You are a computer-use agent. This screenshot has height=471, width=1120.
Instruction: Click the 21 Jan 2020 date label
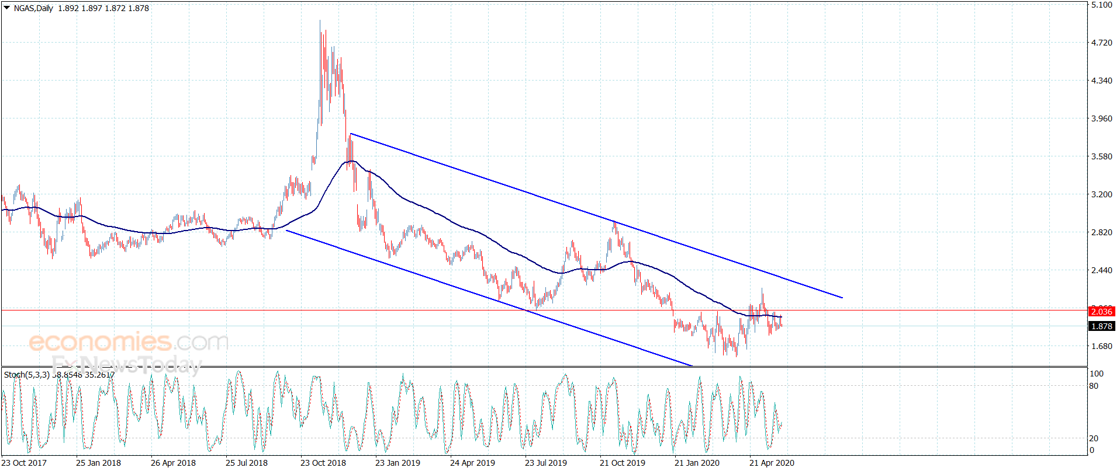pos(697,463)
